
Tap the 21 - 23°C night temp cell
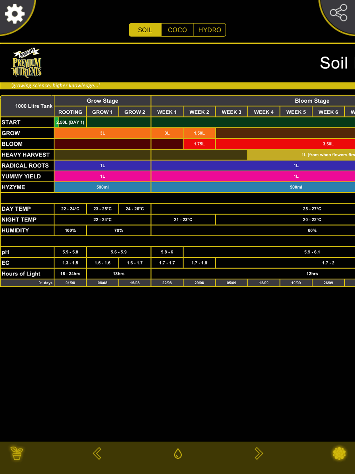[183, 220]
